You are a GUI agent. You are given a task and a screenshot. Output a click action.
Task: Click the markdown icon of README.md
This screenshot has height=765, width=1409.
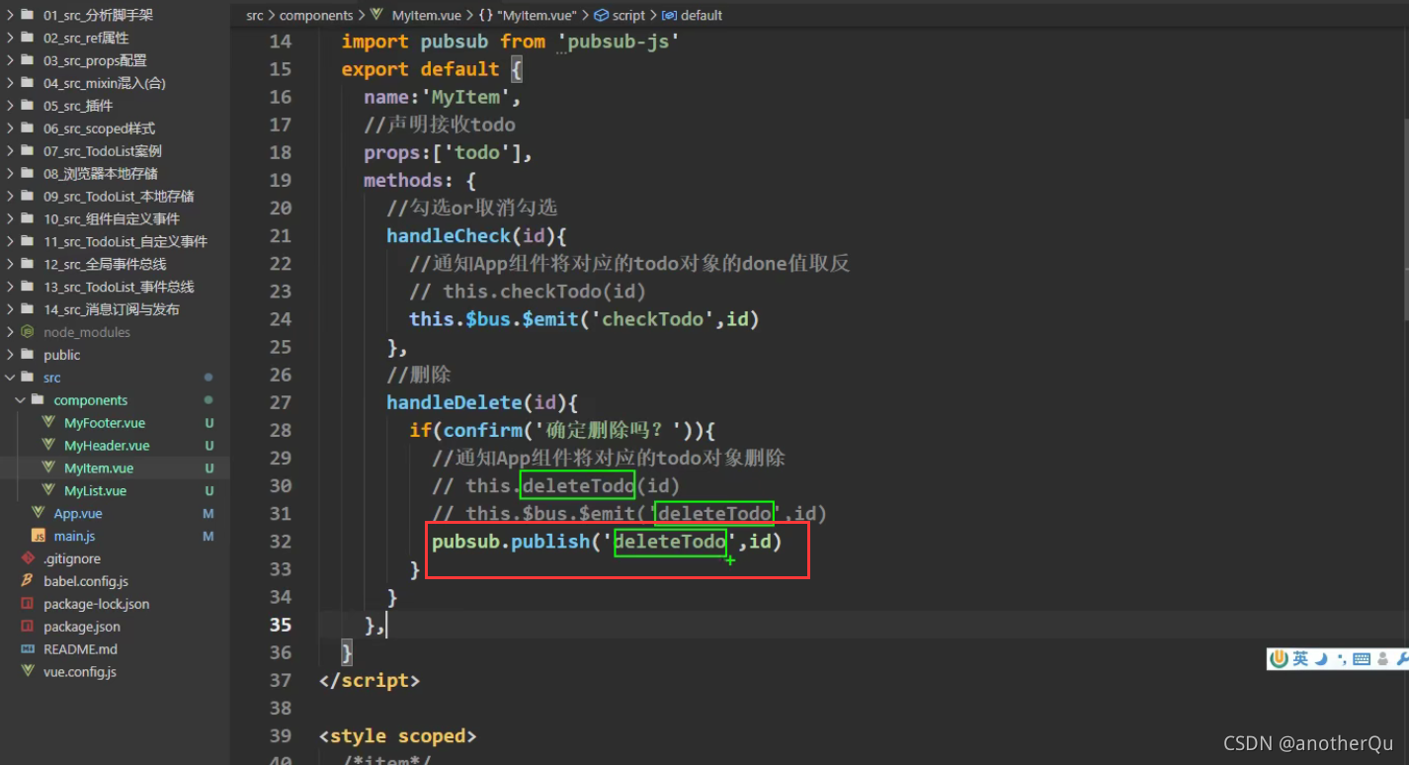pyautogui.click(x=28, y=649)
